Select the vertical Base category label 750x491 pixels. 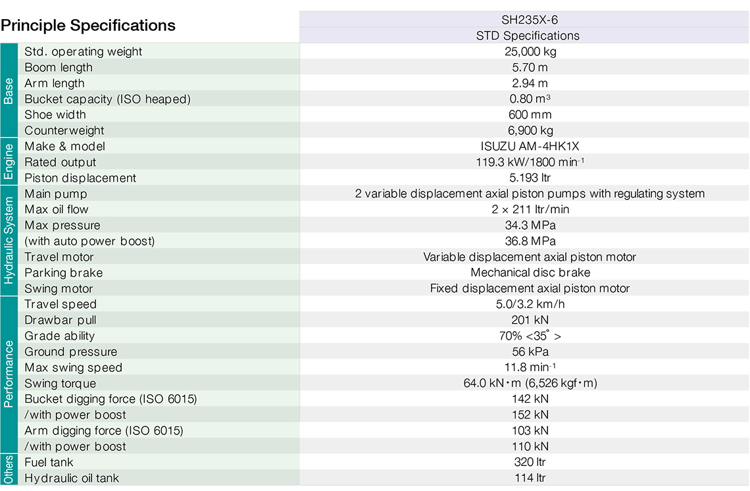[9, 91]
